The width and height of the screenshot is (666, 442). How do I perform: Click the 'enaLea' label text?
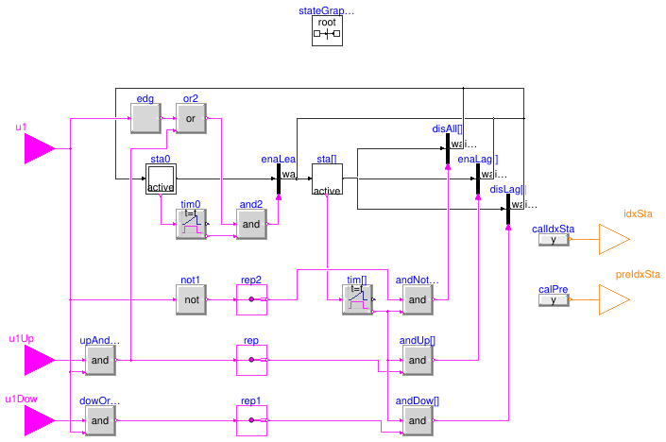point(278,160)
